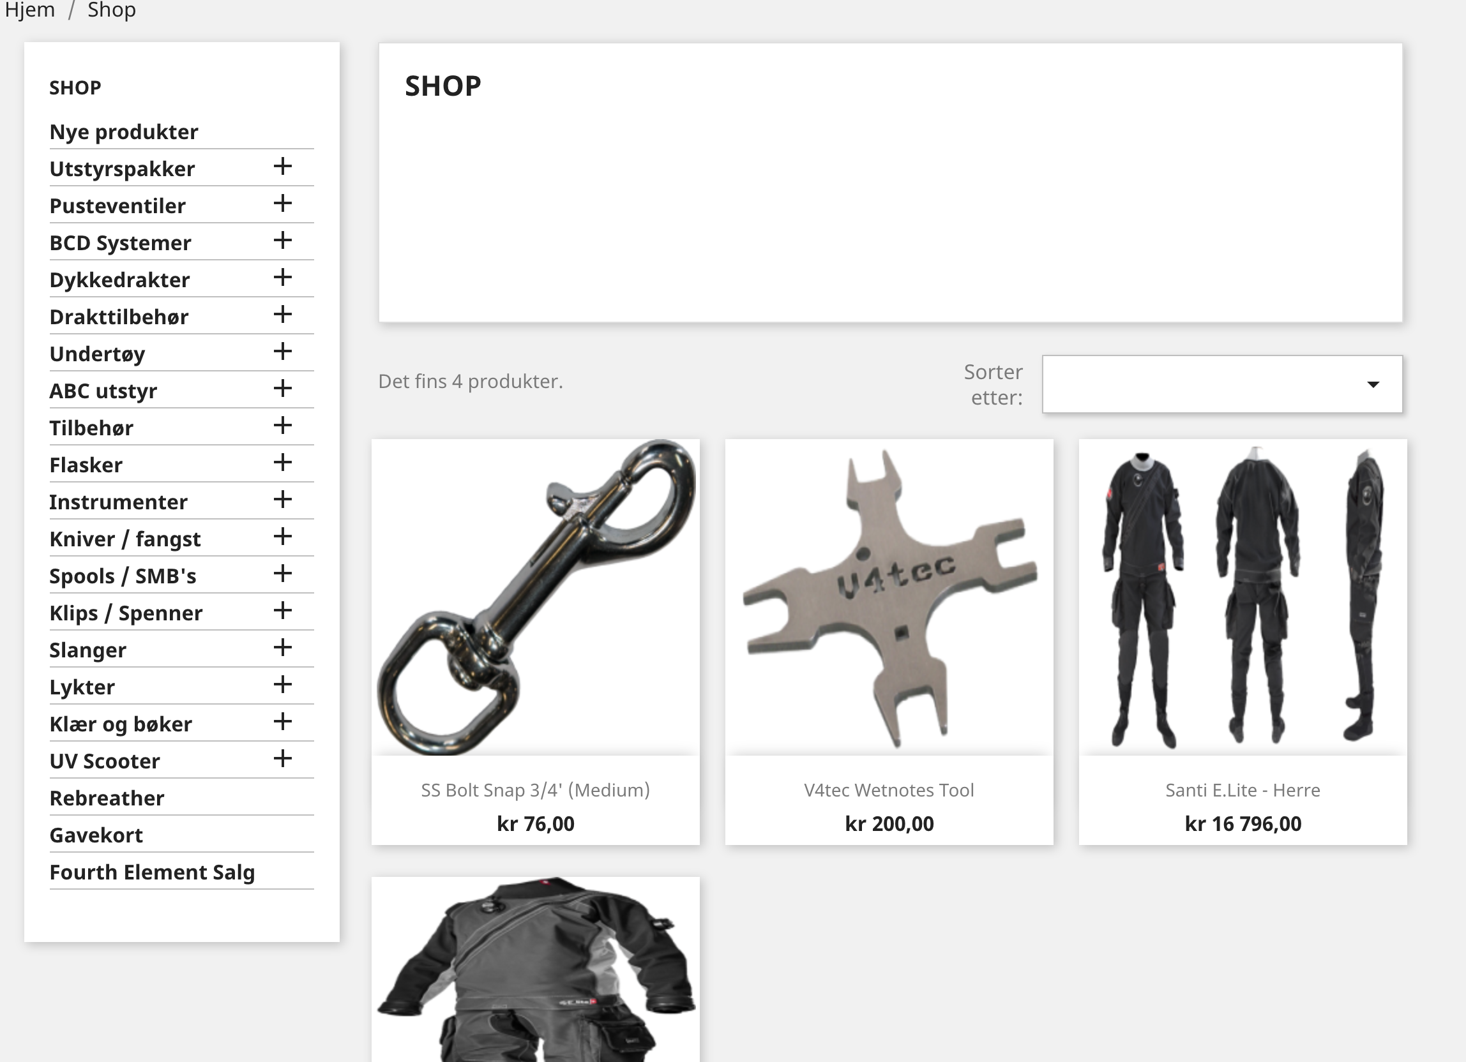Viewport: 1466px width, 1062px height.
Task: Click plus icon next to Lykter
Action: [282, 685]
